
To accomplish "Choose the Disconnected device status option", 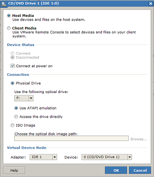I will [x=12, y=57].
